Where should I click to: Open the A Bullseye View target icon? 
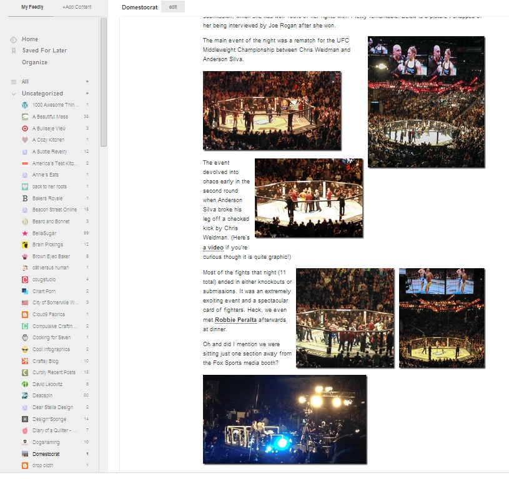coord(24,128)
